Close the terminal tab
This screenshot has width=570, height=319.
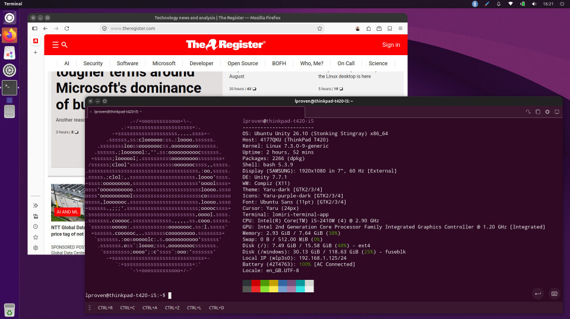click(x=90, y=112)
